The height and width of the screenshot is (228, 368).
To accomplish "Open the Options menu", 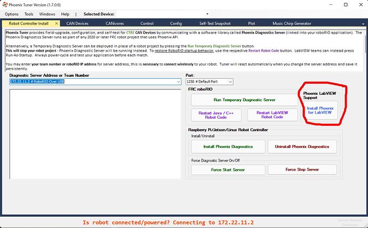I will [x=12, y=14].
